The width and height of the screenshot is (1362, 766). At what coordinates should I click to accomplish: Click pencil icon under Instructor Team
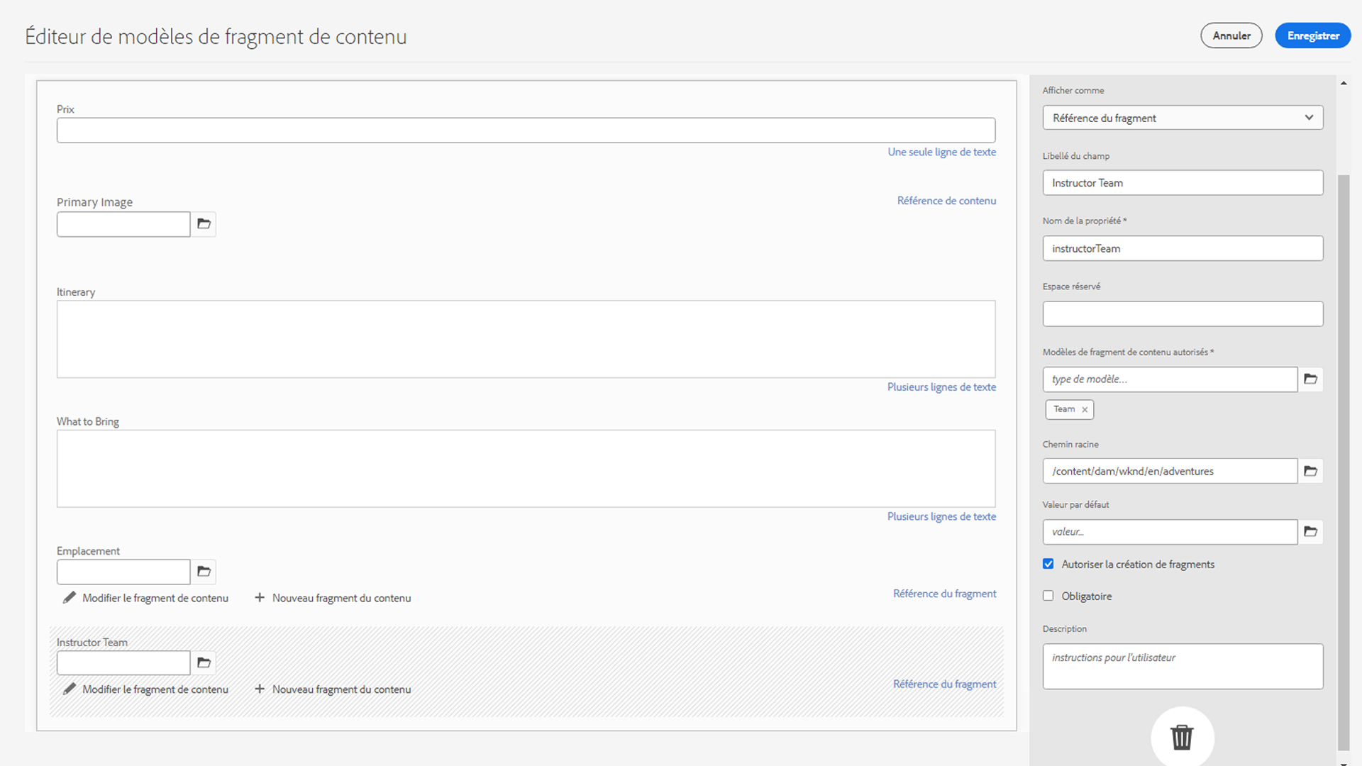click(70, 689)
